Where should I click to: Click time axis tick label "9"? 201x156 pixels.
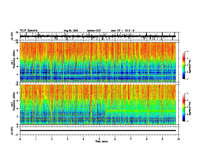162,139
